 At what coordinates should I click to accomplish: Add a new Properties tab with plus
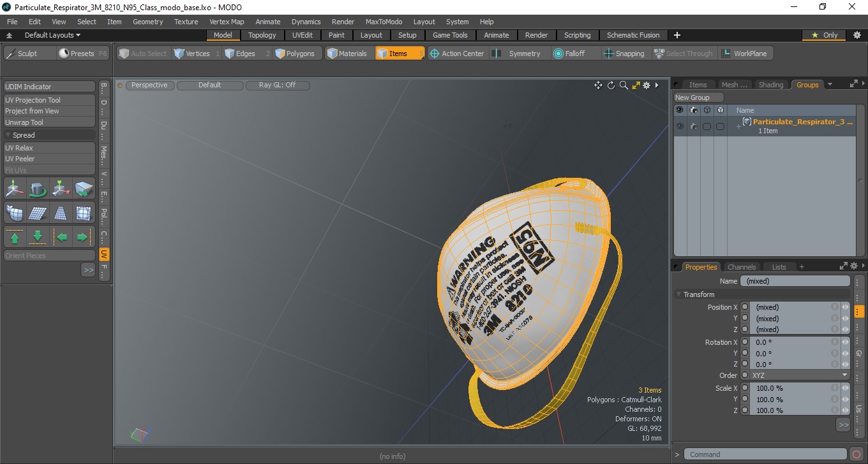tap(802, 267)
